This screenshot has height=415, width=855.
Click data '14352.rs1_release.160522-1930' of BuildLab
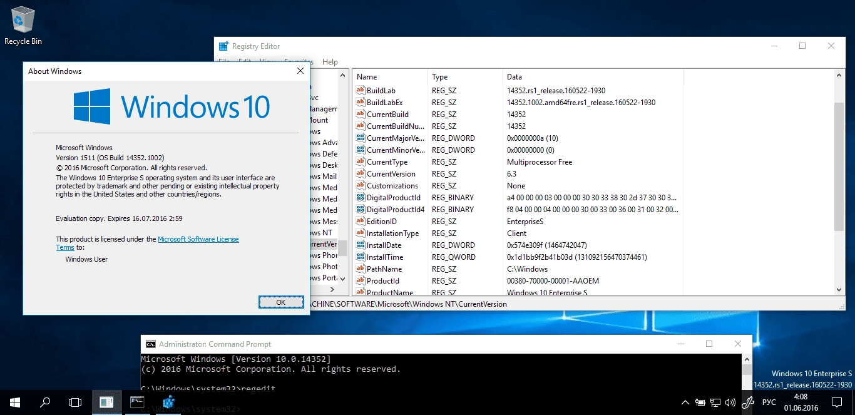tap(556, 90)
